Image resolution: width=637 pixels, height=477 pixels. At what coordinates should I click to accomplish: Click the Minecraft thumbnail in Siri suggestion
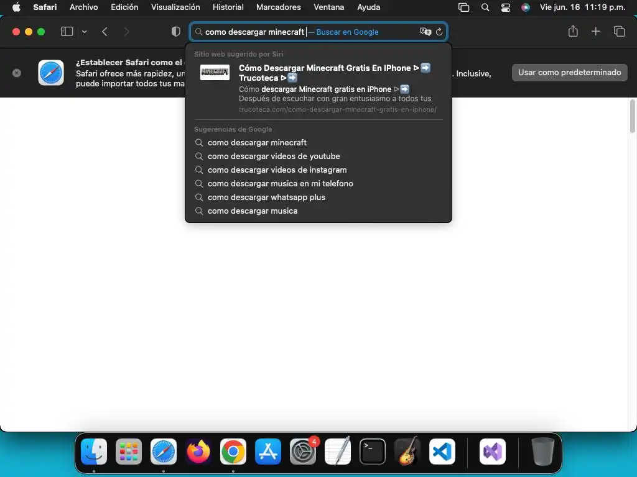pos(215,72)
